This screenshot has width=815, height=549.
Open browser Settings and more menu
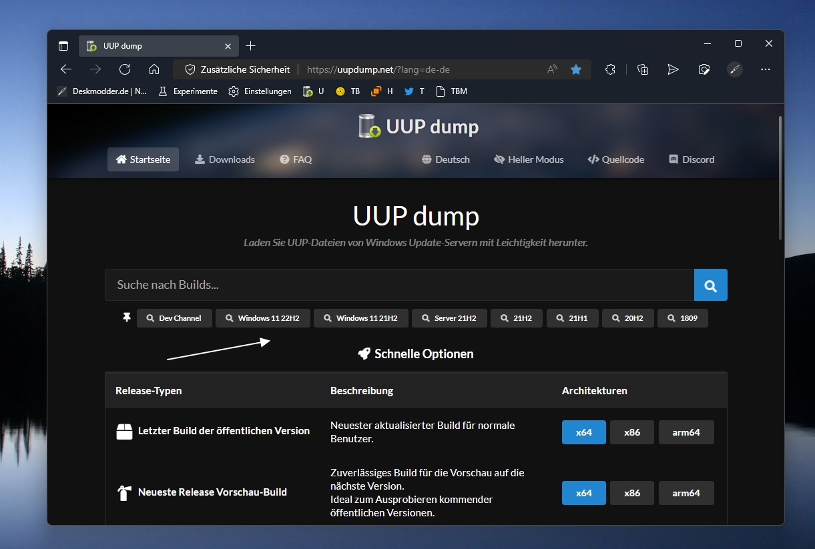tap(766, 69)
